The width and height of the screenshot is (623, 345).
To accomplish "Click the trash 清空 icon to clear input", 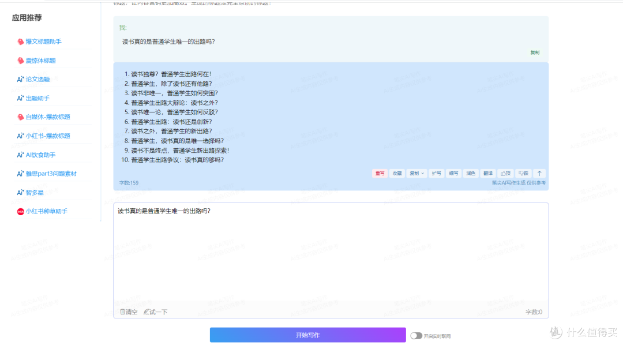I will pos(123,312).
